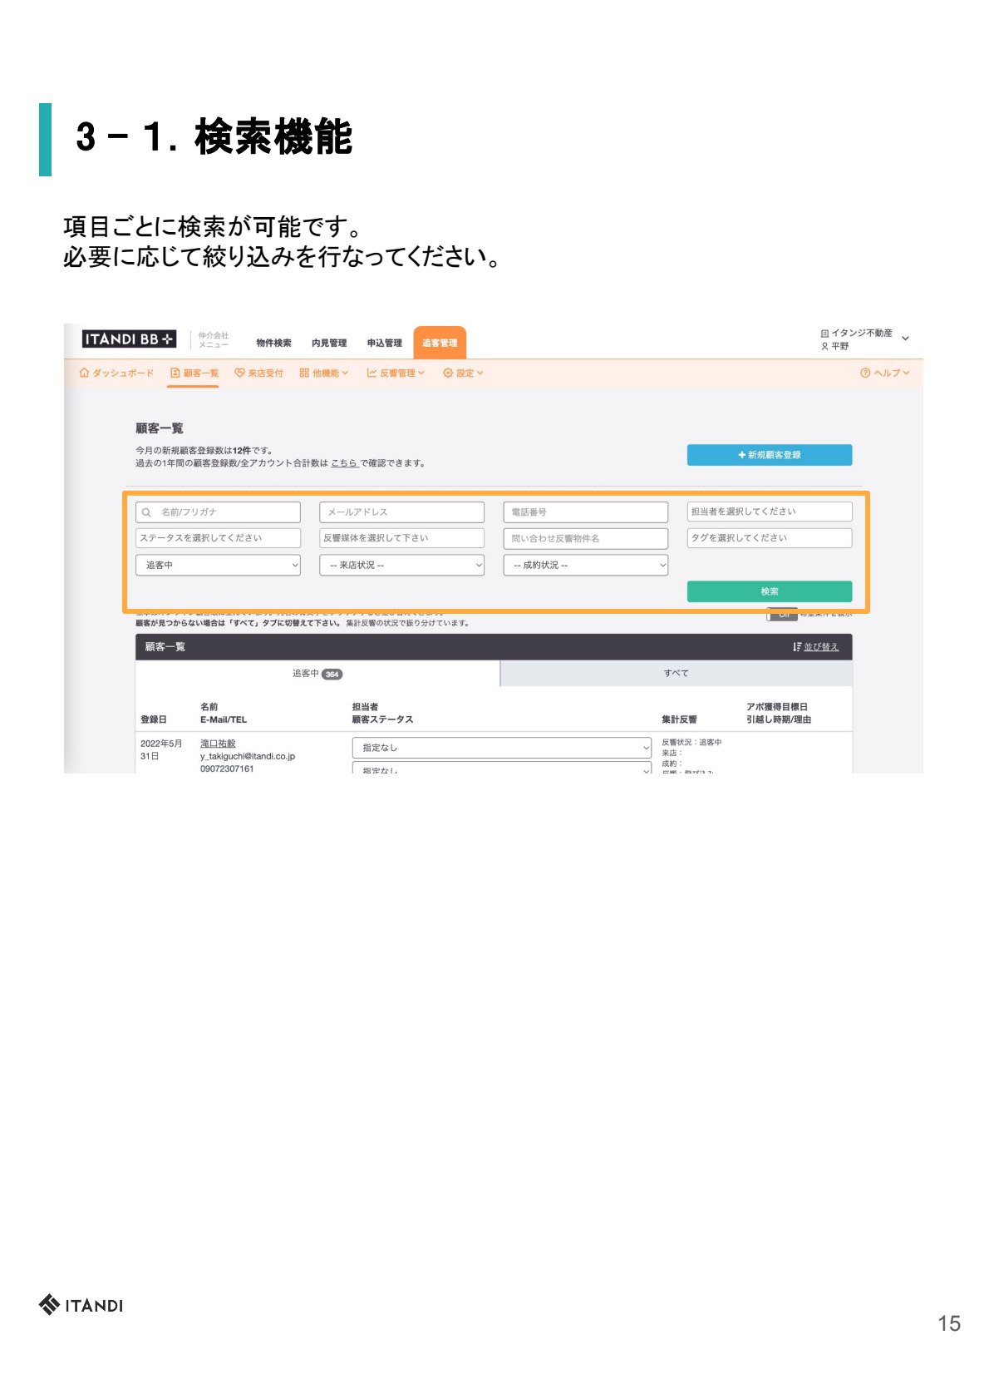
Task: Open the 申込管理 menu
Action: click(x=385, y=343)
